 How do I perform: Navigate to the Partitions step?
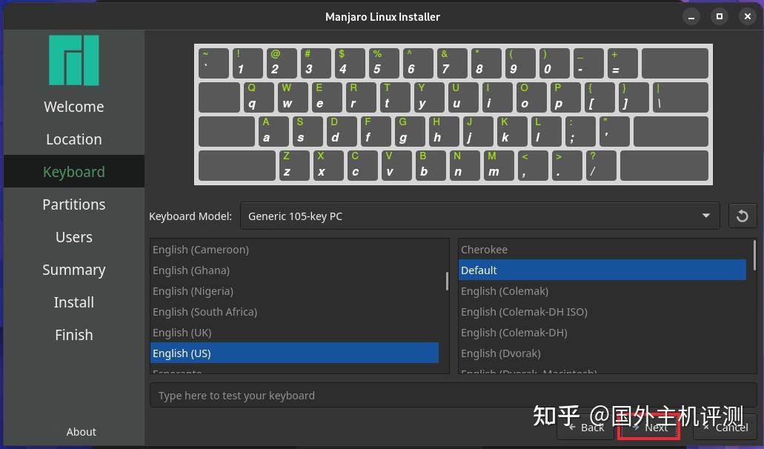click(73, 204)
